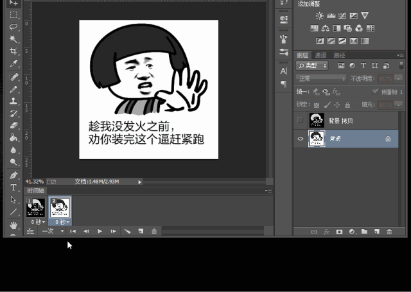Select the Line tool
Viewport: 411px width, 292px height.
pos(13,212)
